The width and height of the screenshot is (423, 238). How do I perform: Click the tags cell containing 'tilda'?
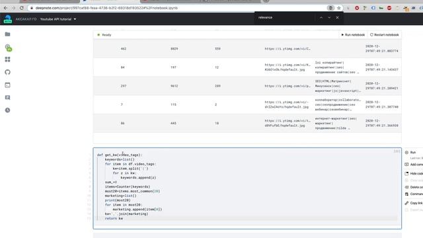pyautogui.click(x=336, y=124)
